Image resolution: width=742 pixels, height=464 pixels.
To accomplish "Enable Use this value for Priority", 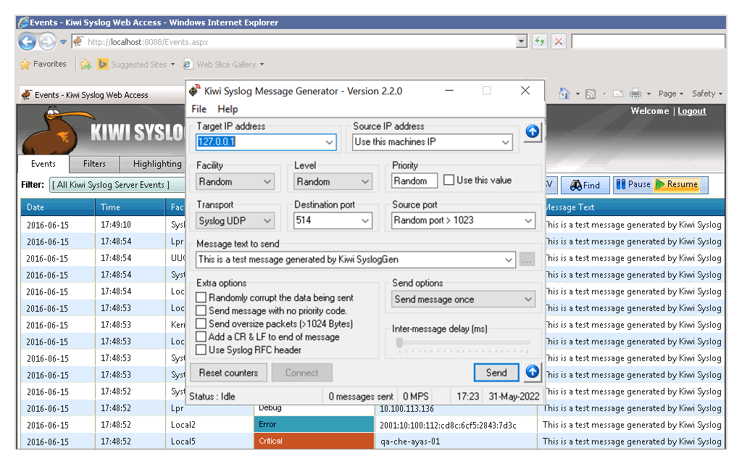I will tap(448, 180).
